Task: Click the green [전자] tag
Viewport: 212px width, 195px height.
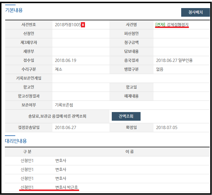Action: click(160, 24)
